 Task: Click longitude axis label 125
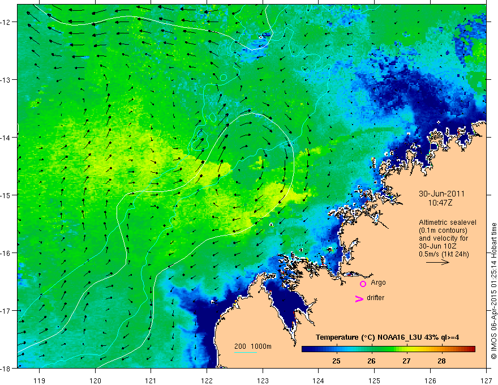(375, 380)
